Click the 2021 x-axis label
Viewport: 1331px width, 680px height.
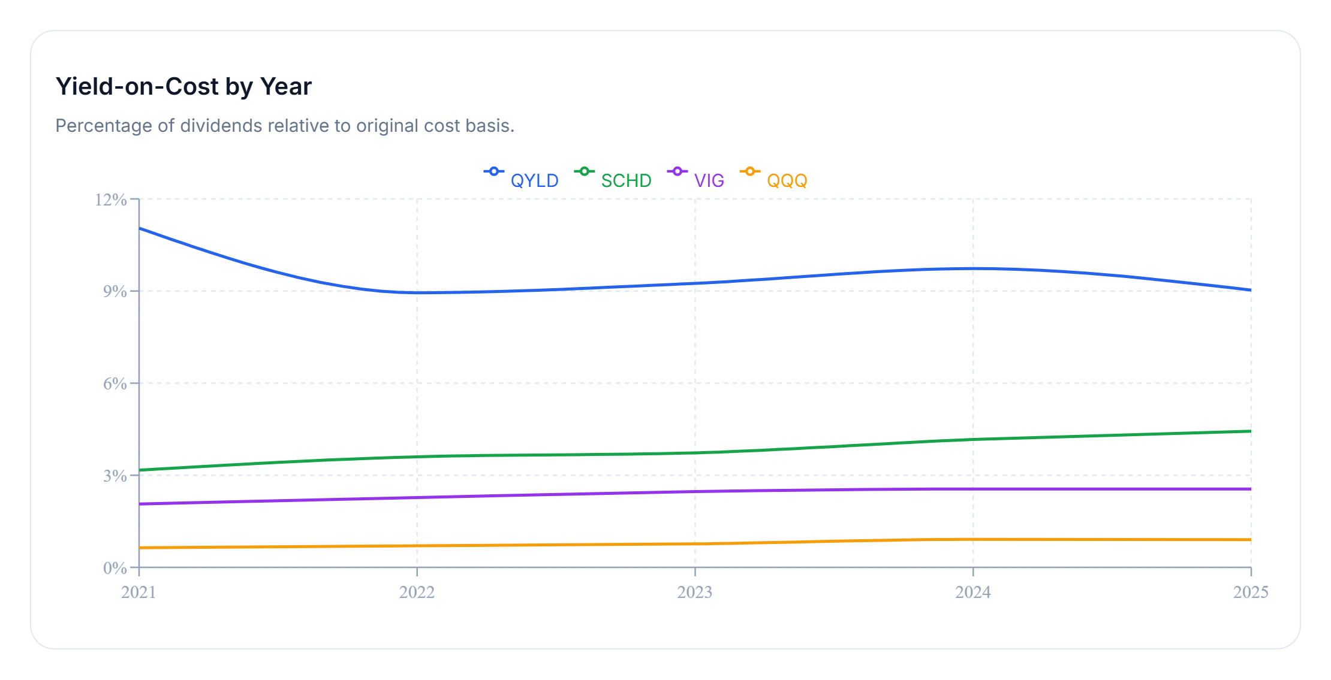point(138,592)
